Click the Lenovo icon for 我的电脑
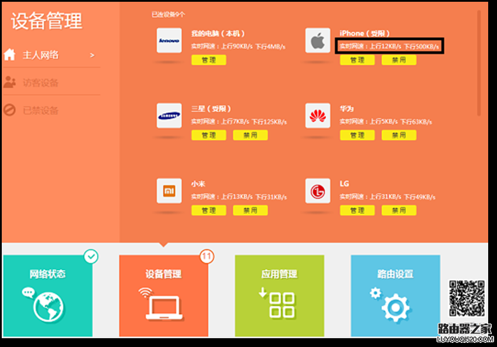Screen dimensions: 497x347 click(169, 41)
